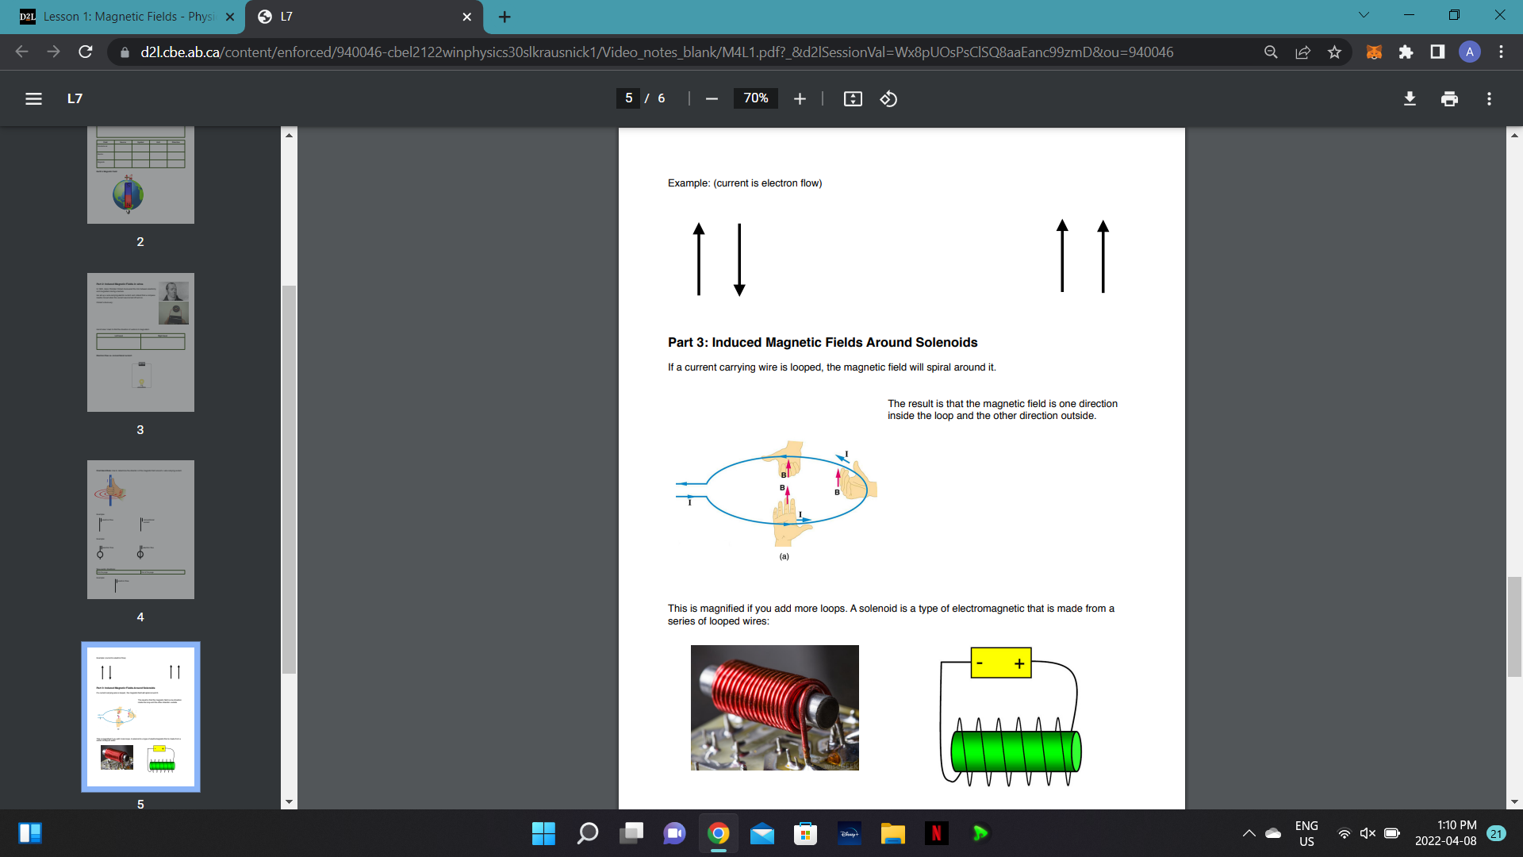Screen dimensions: 1523x857
Task: Zoom in the PDF document
Action: (x=800, y=98)
